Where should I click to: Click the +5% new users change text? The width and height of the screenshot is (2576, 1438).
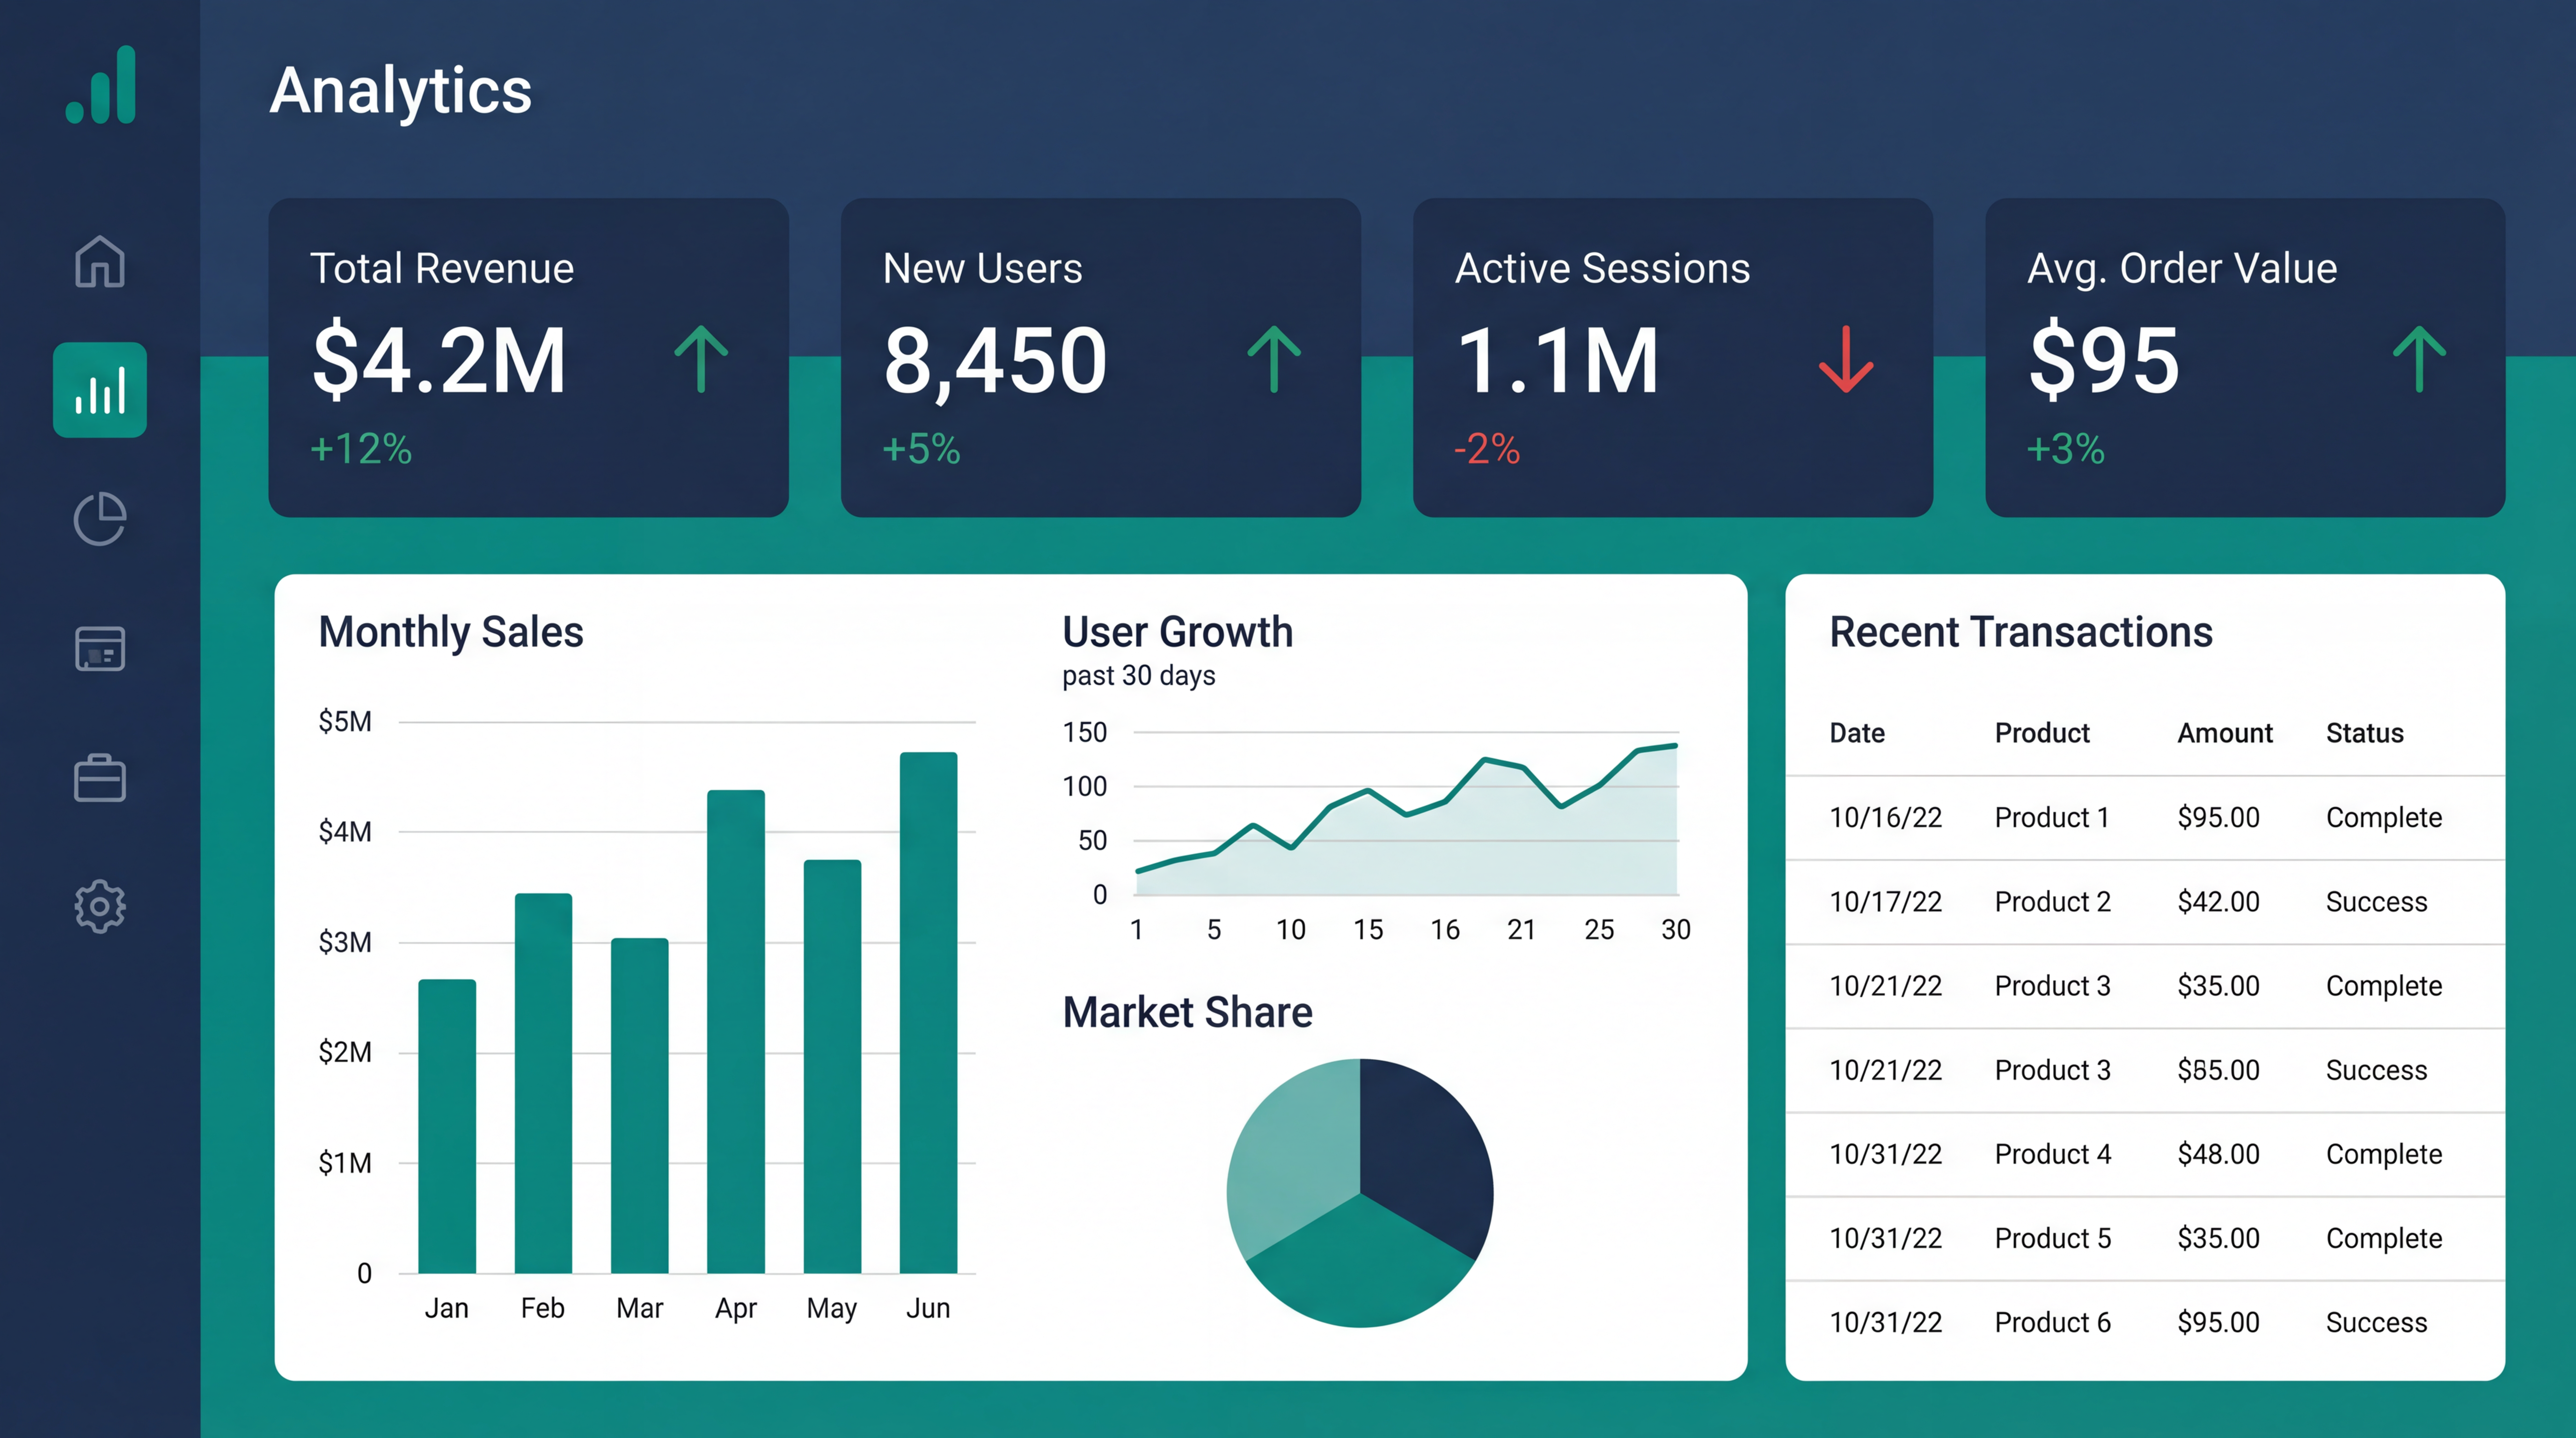(x=921, y=449)
